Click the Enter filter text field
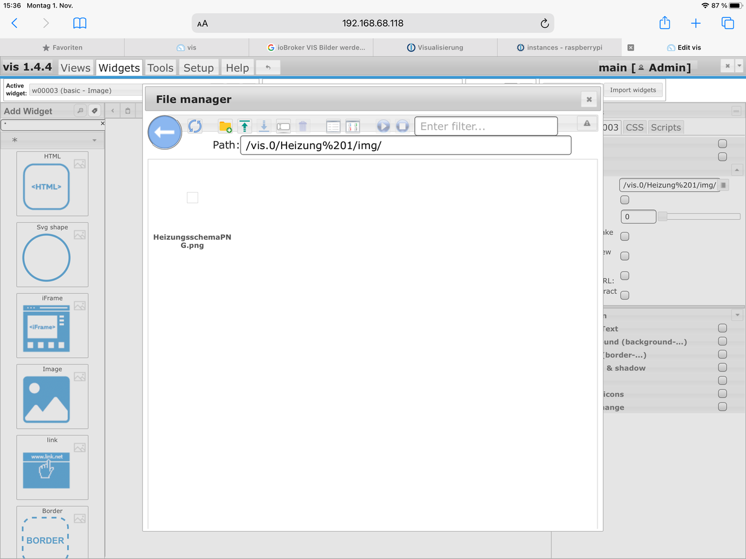The height and width of the screenshot is (559, 746). [x=486, y=127]
